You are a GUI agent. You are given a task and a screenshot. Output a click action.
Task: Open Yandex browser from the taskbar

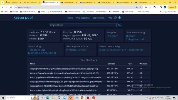click(x=94, y=97)
